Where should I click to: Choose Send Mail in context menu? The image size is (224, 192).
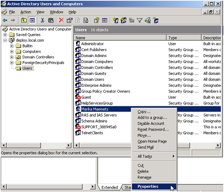(x=154, y=147)
